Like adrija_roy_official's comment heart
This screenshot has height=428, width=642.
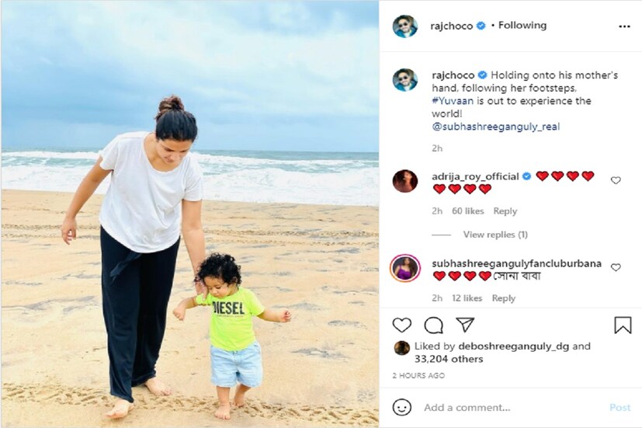(x=616, y=180)
